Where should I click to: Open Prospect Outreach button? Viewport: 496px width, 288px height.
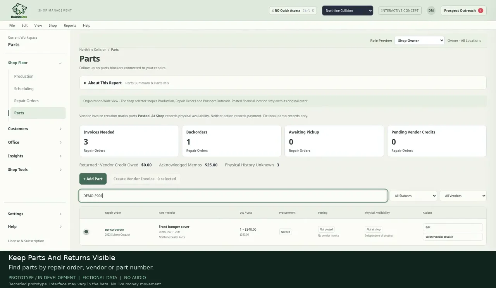coord(463,10)
